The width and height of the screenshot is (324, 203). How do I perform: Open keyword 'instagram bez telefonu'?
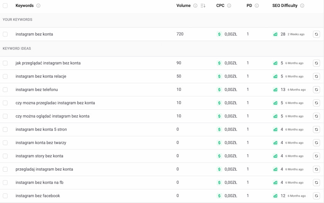click(x=37, y=90)
